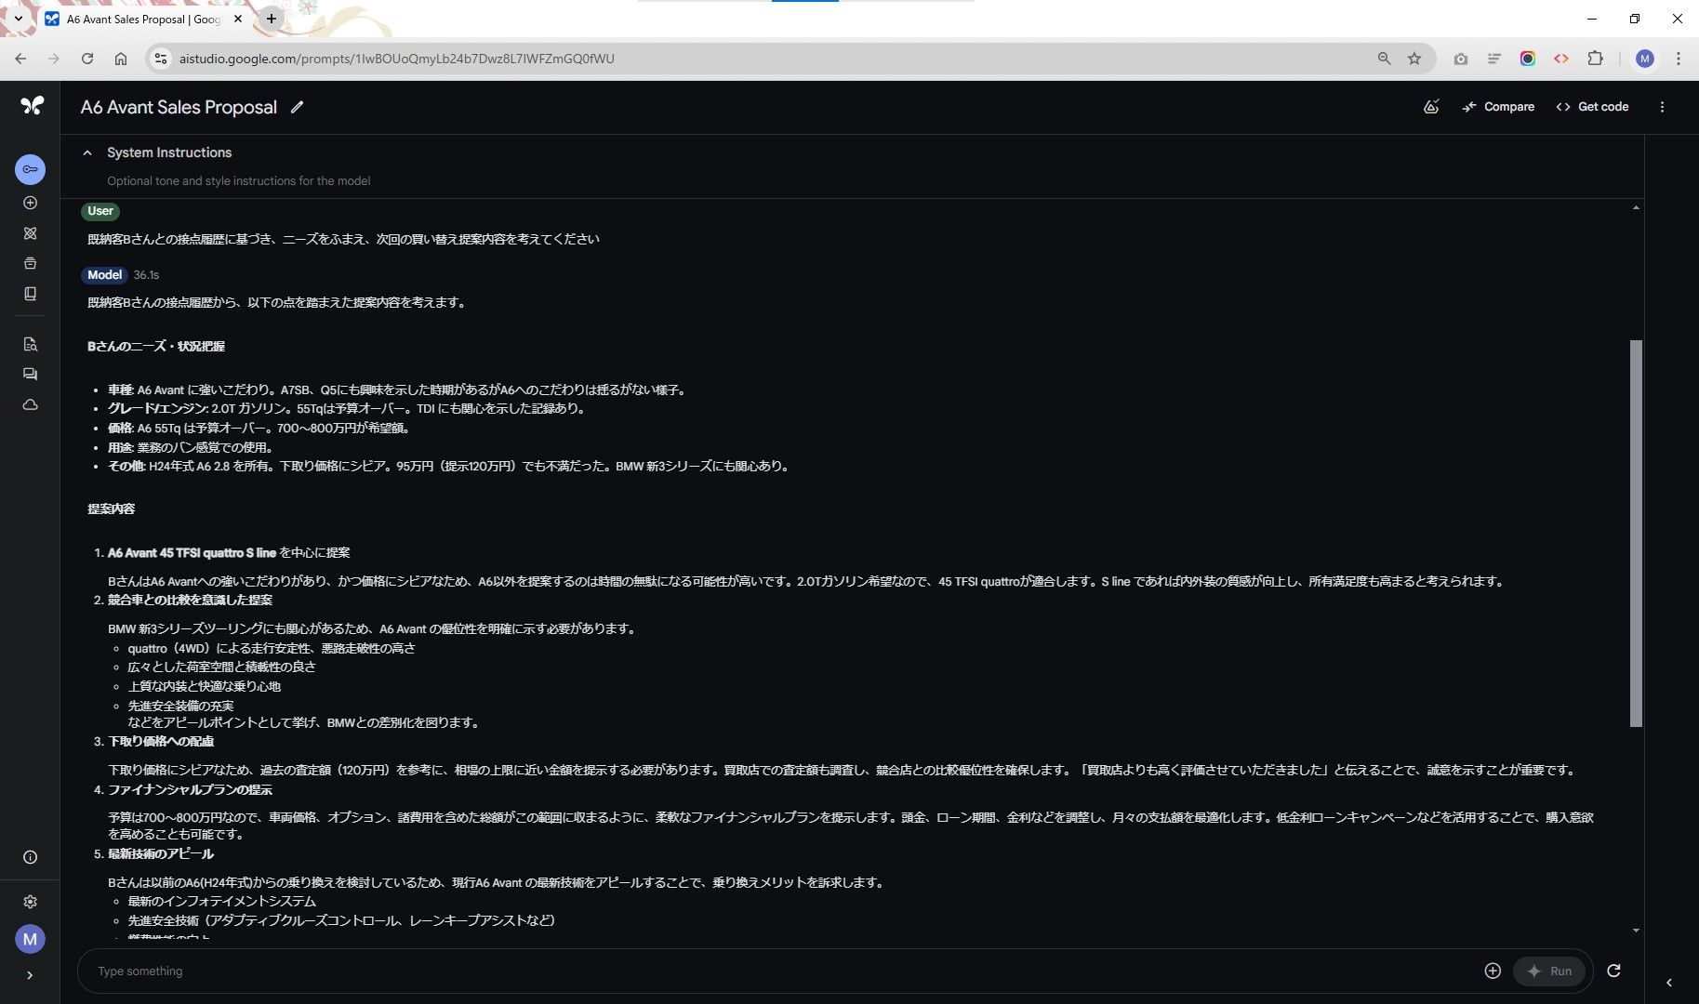Image resolution: width=1699 pixels, height=1004 pixels.
Task: Open the three-dot more options menu
Action: [x=1662, y=107]
